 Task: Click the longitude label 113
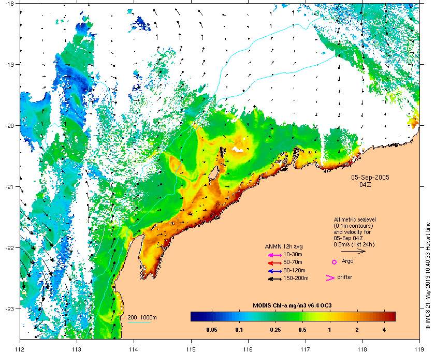77,349
